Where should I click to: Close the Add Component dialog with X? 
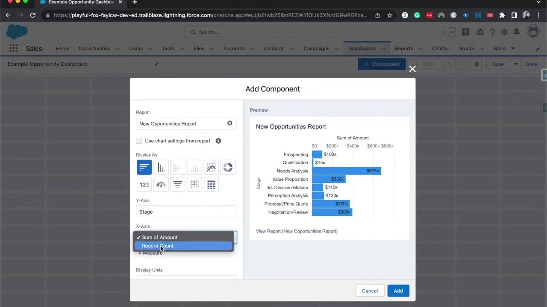(x=412, y=69)
